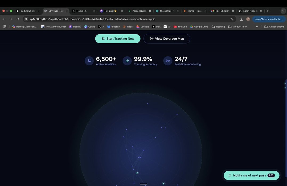This screenshot has height=186, width=287.
Task: Click the lightning icon beside 99.9%
Action: [127, 61]
